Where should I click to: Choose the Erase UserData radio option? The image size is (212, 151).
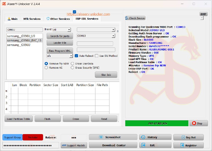tap(72, 64)
